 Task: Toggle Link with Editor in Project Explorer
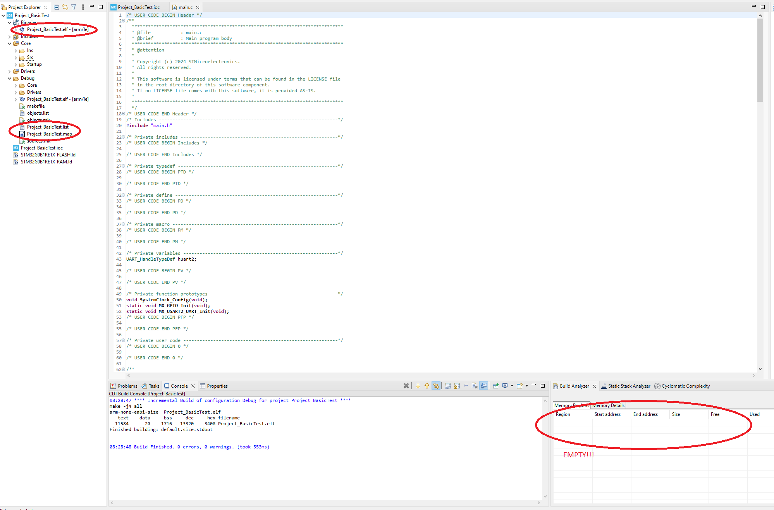[65, 7]
